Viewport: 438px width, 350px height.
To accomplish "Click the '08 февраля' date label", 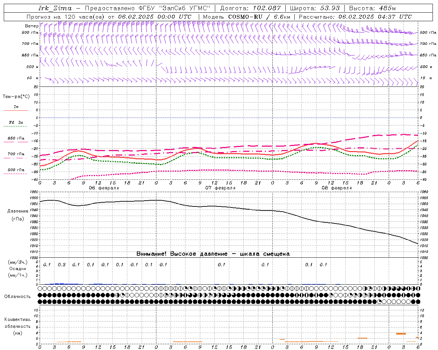I will point(337,188).
